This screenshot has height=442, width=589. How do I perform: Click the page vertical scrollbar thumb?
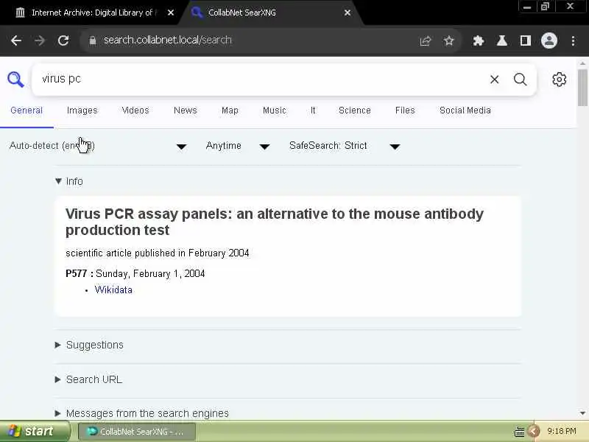coord(582,88)
